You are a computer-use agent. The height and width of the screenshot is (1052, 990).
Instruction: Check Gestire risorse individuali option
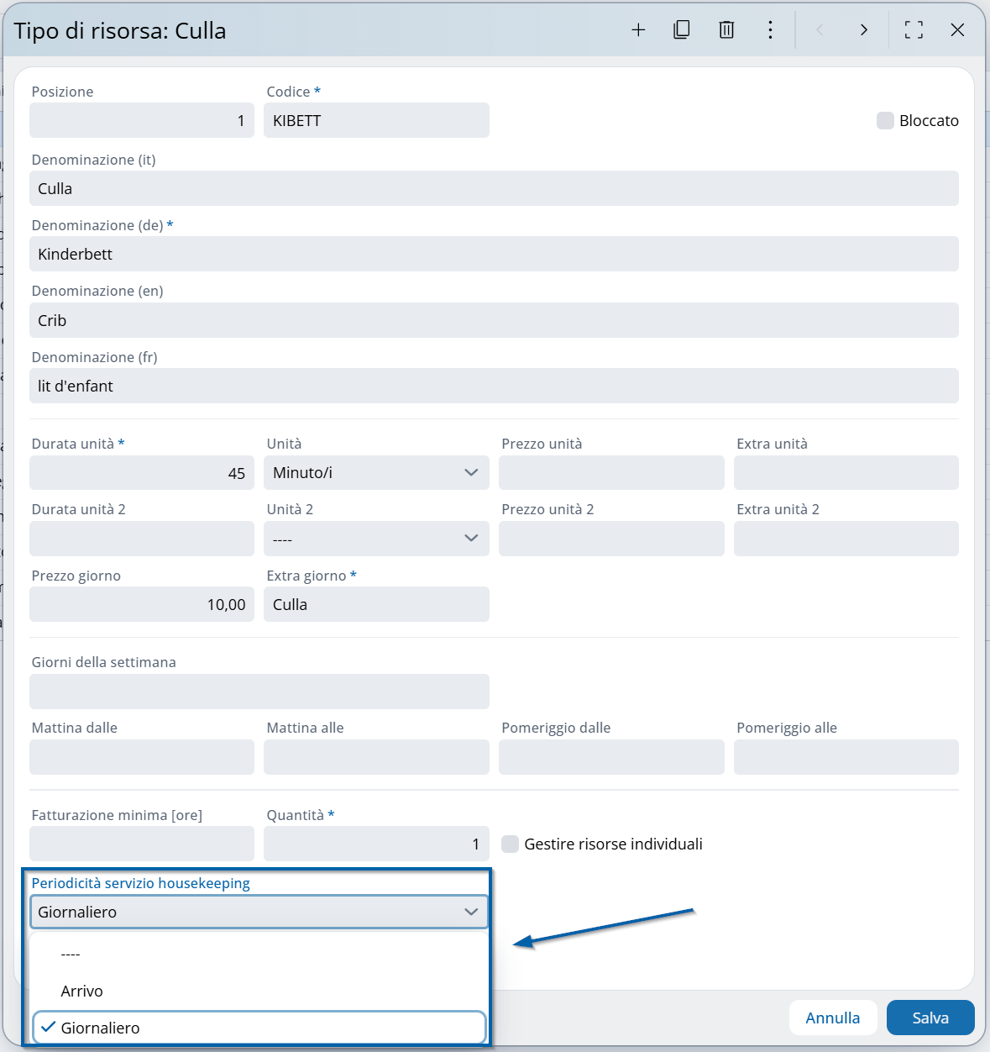click(510, 844)
